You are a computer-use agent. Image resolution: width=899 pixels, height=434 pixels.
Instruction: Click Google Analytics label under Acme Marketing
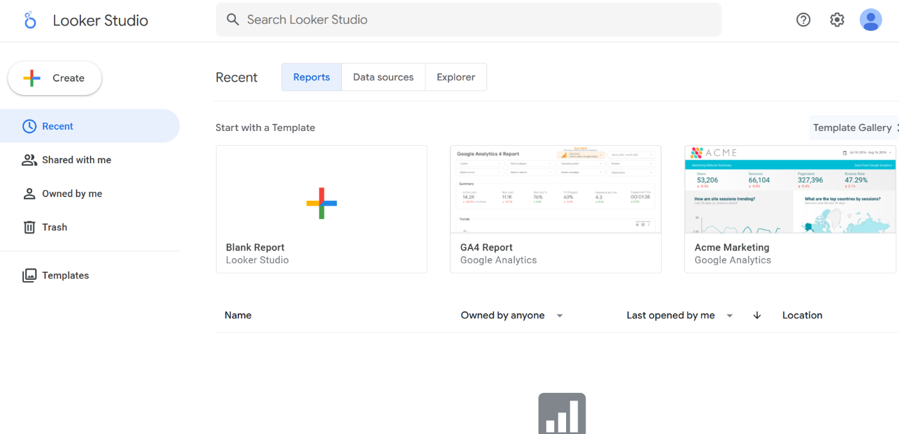pos(733,260)
